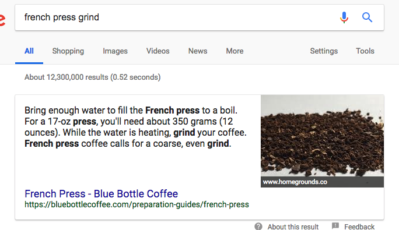Click the blue magnifying glass search icon
Screen dimensions: 399x230
(x=367, y=17)
